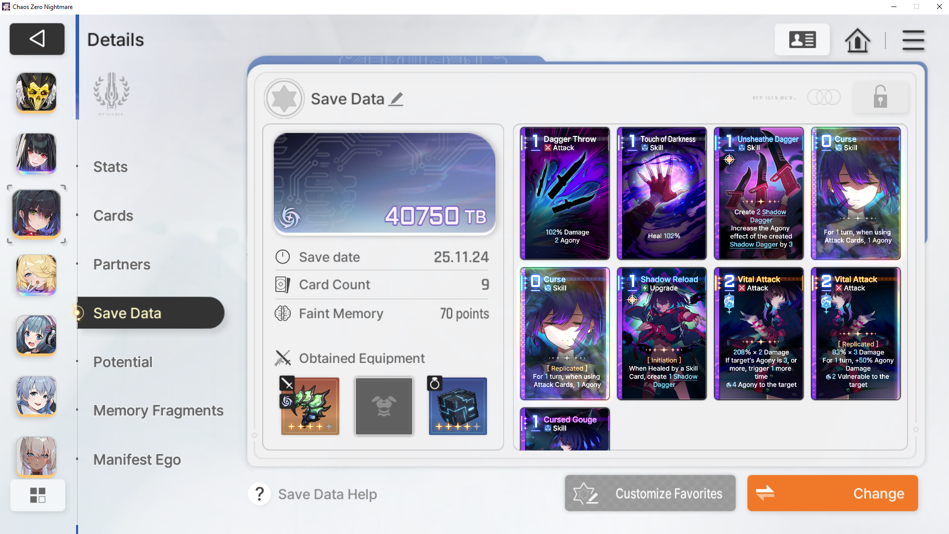Click the brain icon beside Faint Memory
Screen dimensions: 949x534
point(283,313)
